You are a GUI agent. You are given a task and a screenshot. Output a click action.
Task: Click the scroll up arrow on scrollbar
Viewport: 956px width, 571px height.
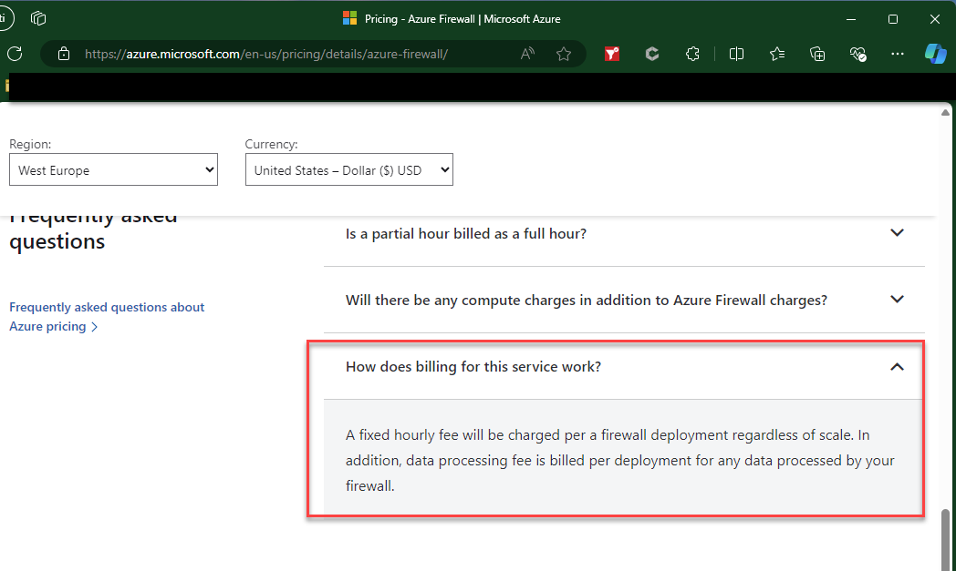pos(946,113)
